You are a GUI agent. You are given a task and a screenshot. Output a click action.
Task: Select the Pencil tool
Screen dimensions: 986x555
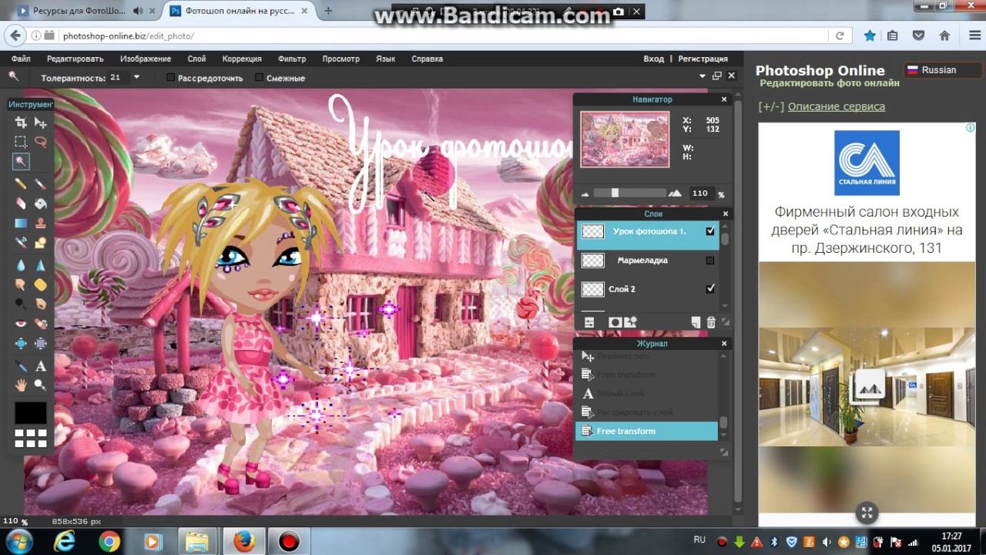point(21,183)
